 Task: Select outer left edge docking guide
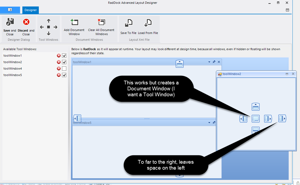(x=77, y=118)
